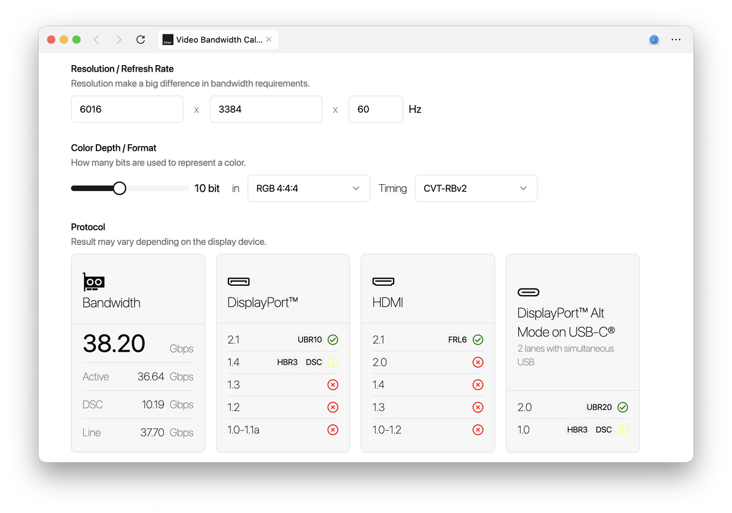Viewport: 732px width, 513px height.
Task: Open the three-dots more menu
Action: coord(676,40)
